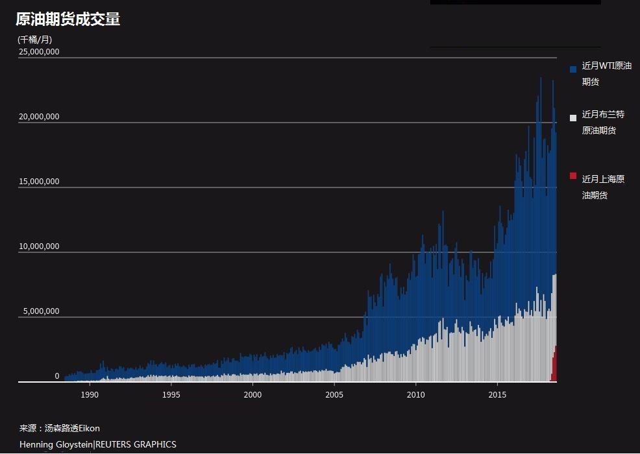640x454 pixels.
Task: Click the red Shanghai futures bars
Action: 554,368
